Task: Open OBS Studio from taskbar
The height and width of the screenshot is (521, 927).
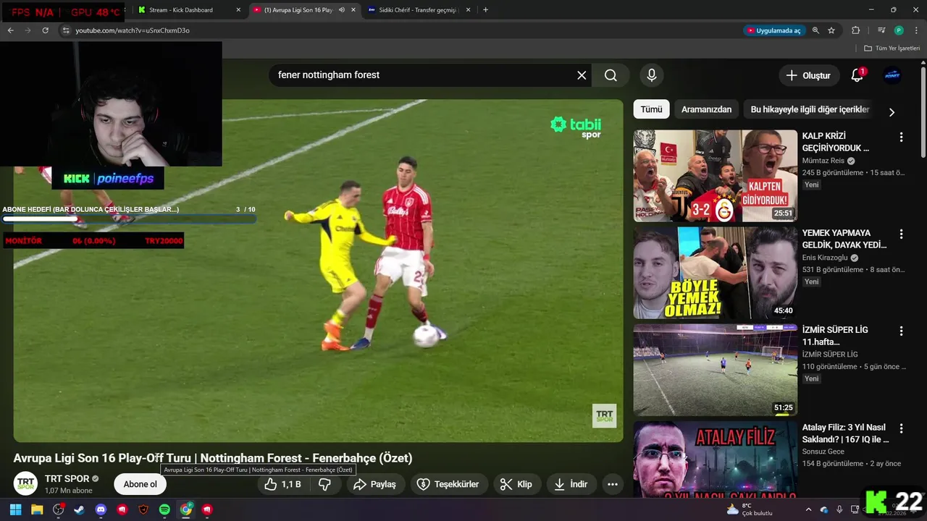Action: pos(58,509)
